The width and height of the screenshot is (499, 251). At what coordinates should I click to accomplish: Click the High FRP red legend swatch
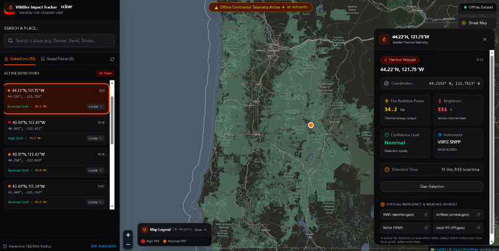point(143,242)
